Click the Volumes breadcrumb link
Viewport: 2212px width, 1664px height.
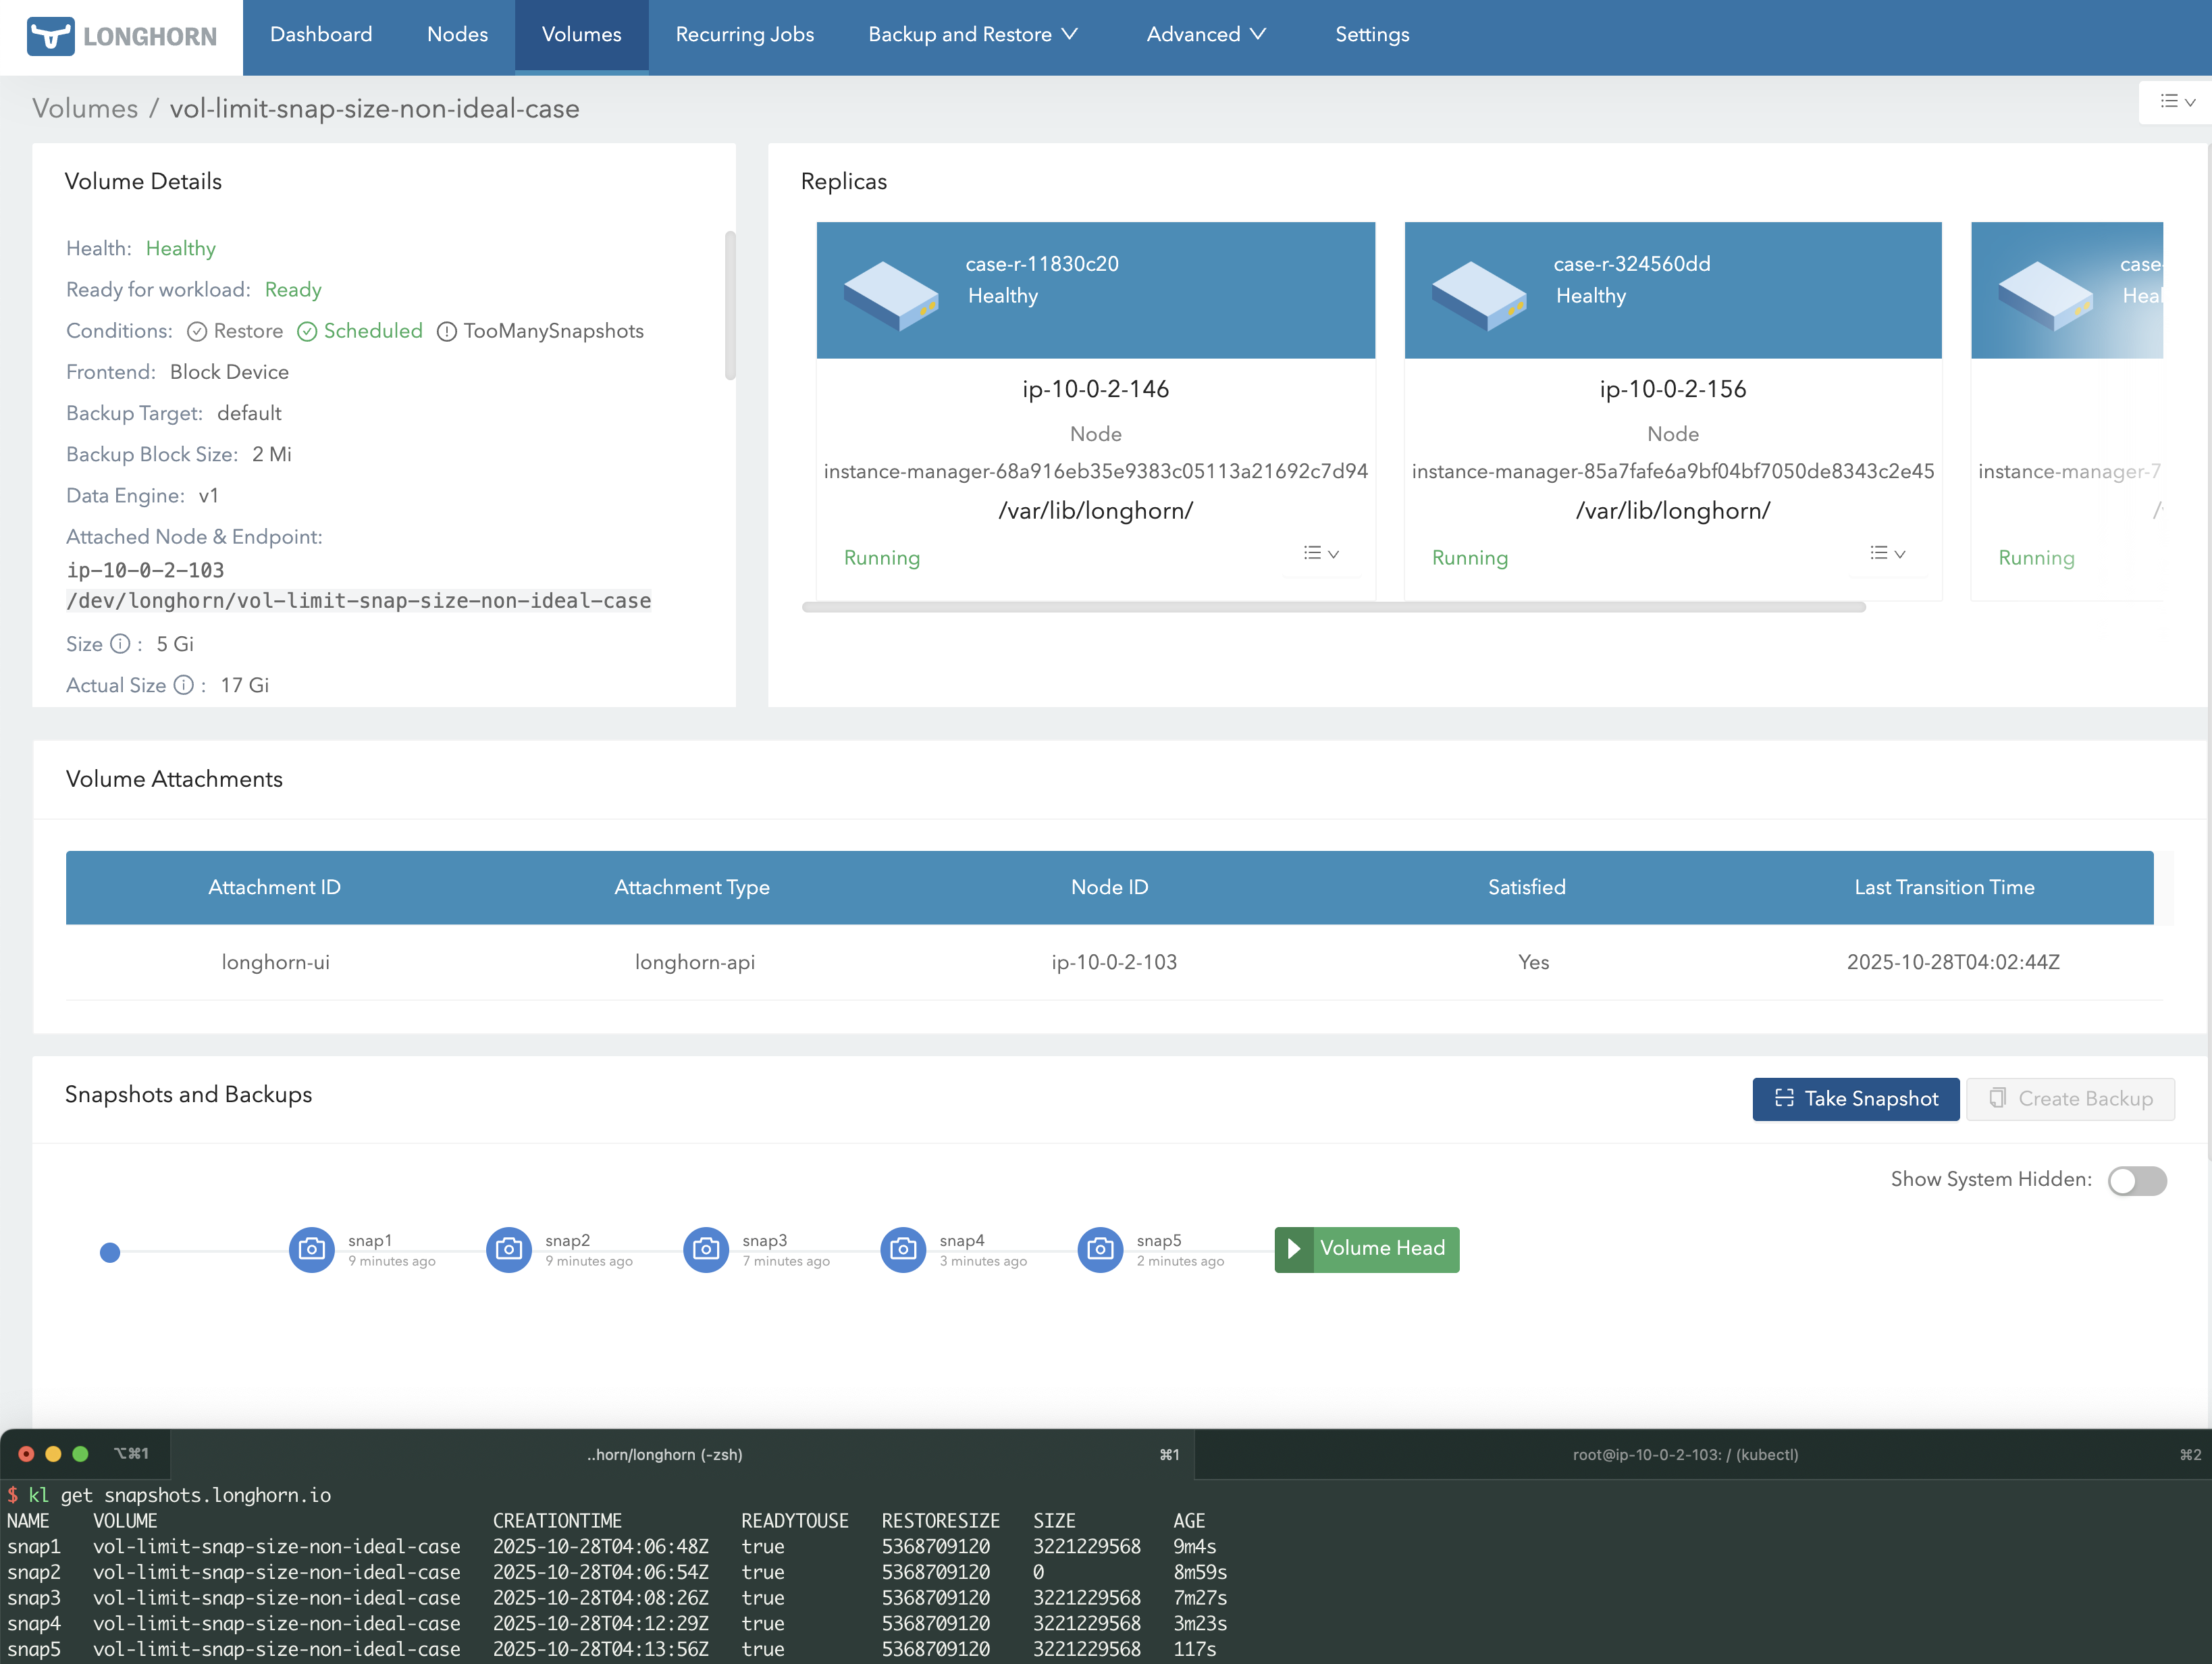click(x=85, y=108)
